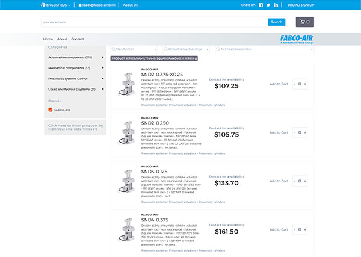Image resolution: width=361 pixels, height=257 pixels.
Task: Remove the Square Pancake II series filter
Action: point(196,59)
